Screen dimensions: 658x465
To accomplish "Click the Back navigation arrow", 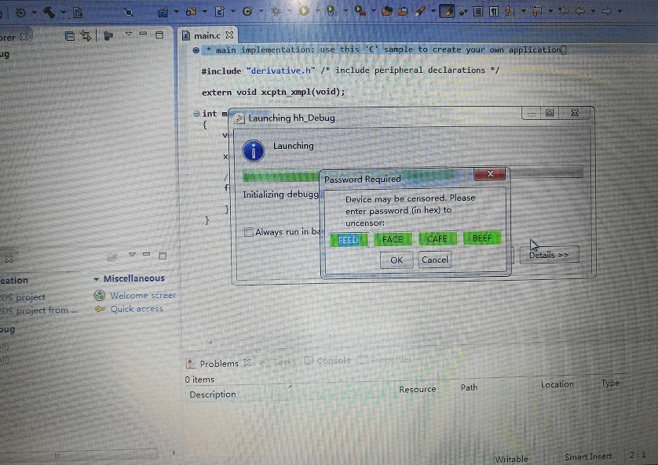I will click(x=580, y=11).
